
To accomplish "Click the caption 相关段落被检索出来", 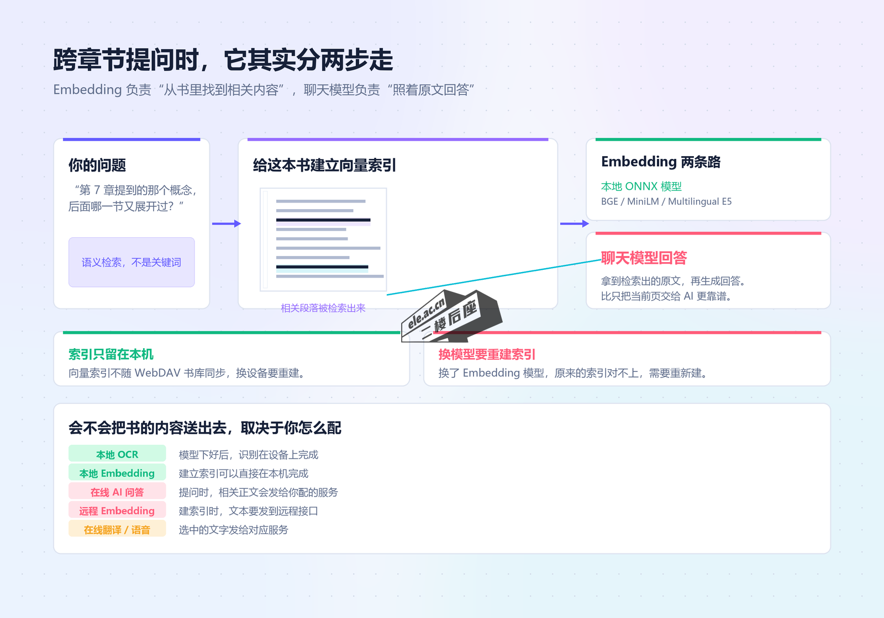I will click(x=323, y=308).
